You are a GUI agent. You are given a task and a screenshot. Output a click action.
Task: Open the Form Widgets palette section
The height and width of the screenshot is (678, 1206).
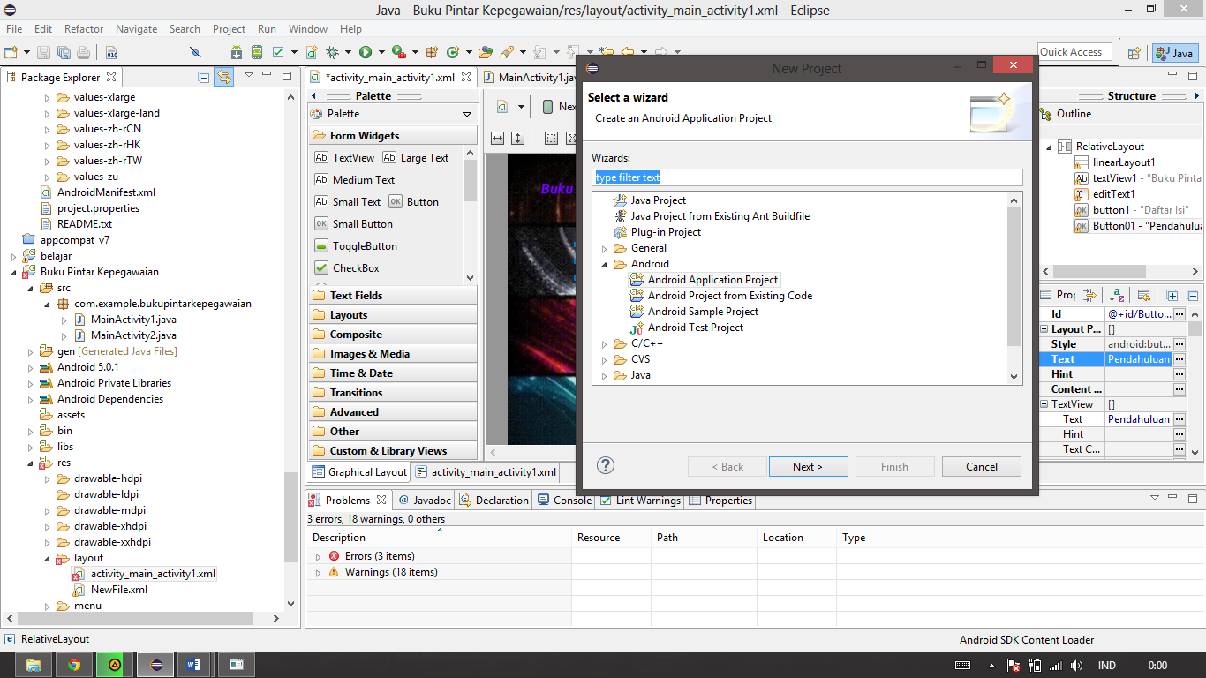(393, 136)
